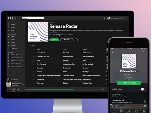The image size is (151, 113).
Task: Click the New Playlist plus icon
Action: pos(9,80)
